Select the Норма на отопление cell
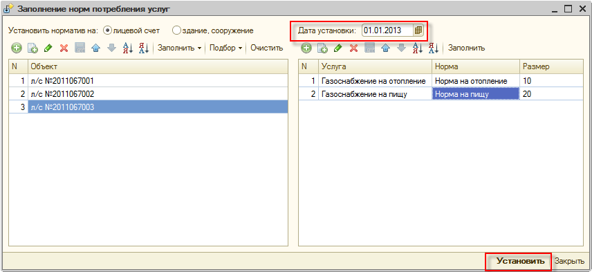The height and width of the screenshot is (272, 592). pyautogui.click(x=476, y=80)
